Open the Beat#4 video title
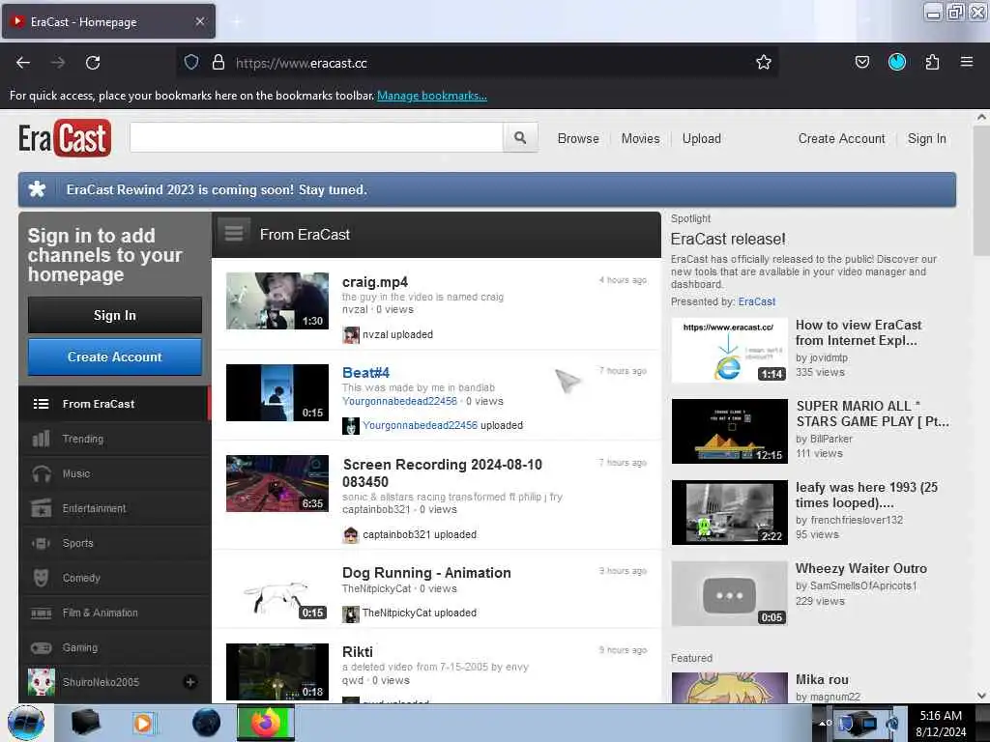Screen dimensions: 990x742 point(365,372)
